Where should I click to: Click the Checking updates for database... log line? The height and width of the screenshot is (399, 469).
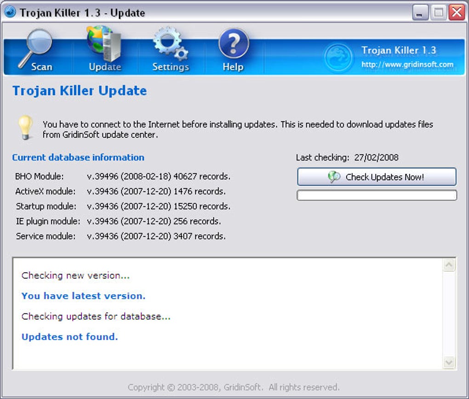(96, 316)
